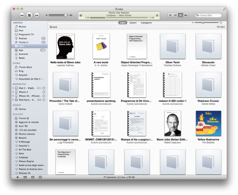
Task: Switch to list view icon
Action: tap(170, 15)
